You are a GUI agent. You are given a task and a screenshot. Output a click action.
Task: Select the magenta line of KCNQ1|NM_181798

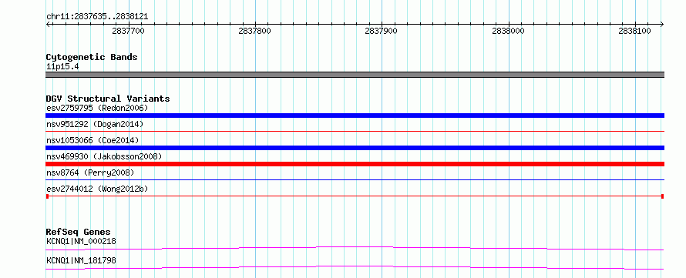pyautogui.click(x=355, y=267)
